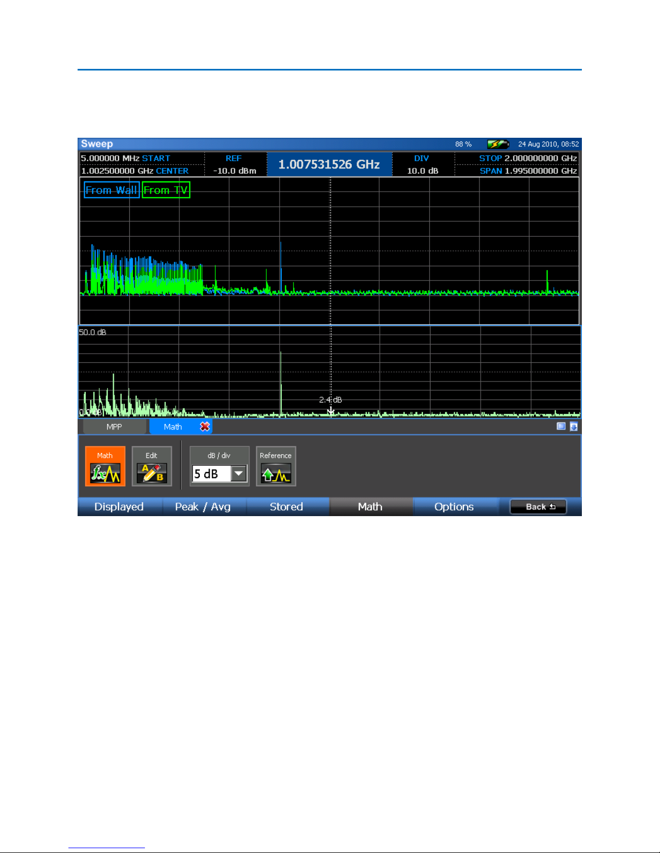Select the From Wall trace label

112,190
